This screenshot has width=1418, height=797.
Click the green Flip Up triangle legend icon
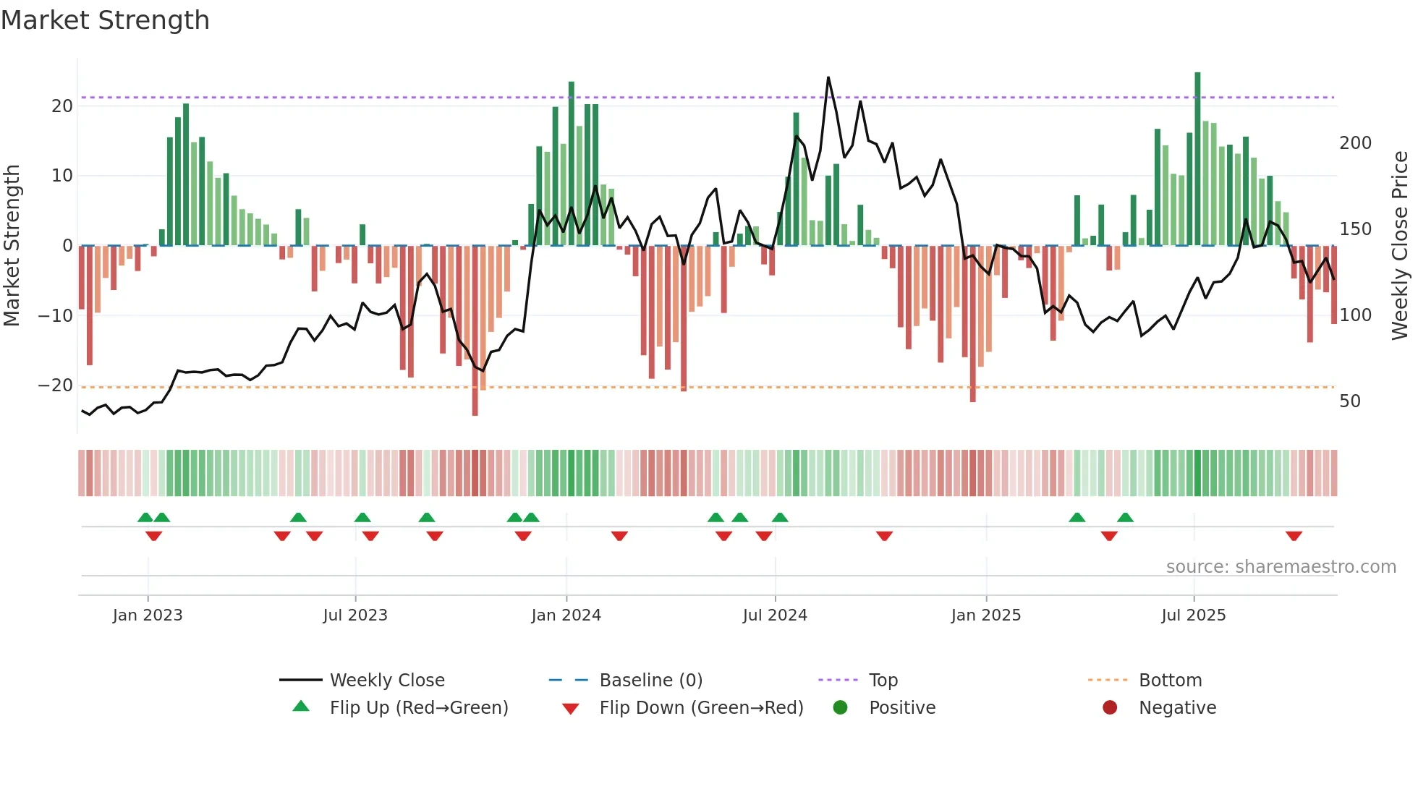(301, 707)
